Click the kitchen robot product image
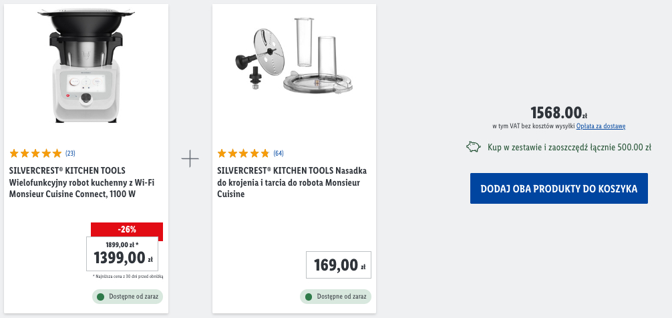672x318 pixels. tap(86, 63)
